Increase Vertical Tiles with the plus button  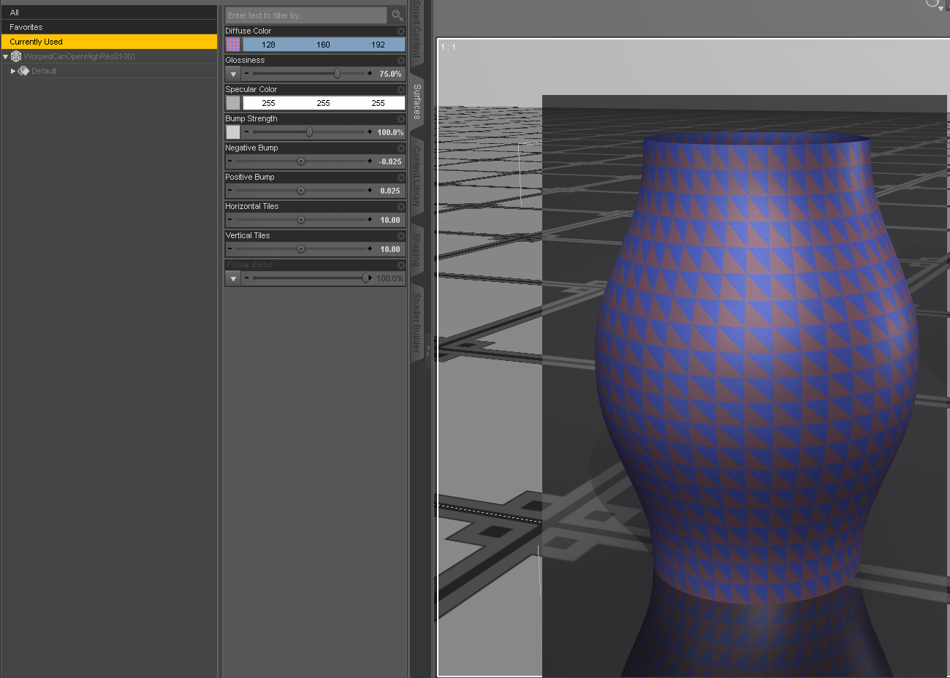coord(370,249)
